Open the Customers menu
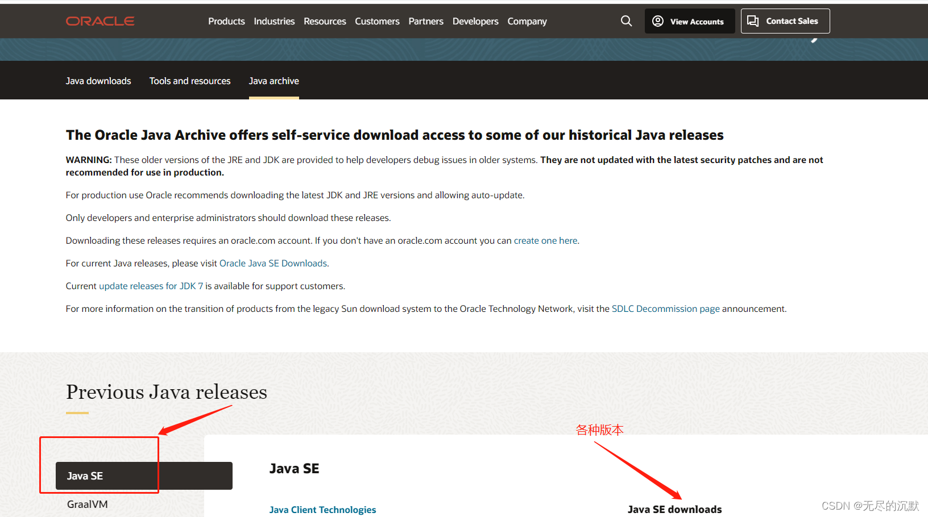Image resolution: width=928 pixels, height=517 pixels. pos(377,21)
